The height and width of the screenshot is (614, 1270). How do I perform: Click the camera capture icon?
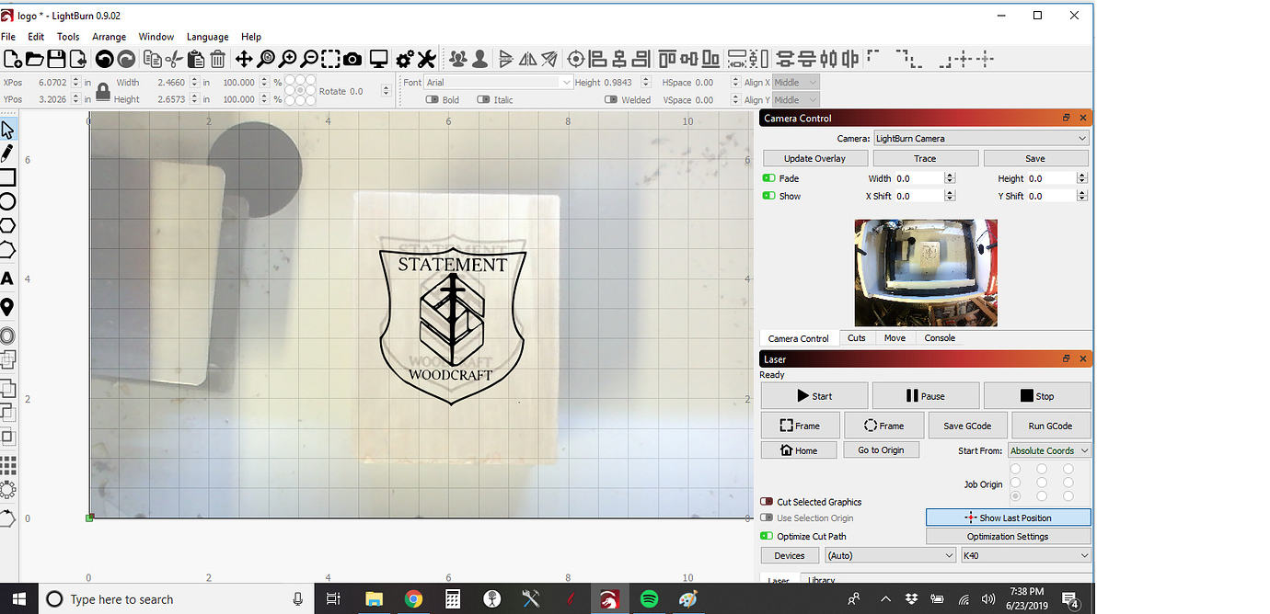pos(352,60)
